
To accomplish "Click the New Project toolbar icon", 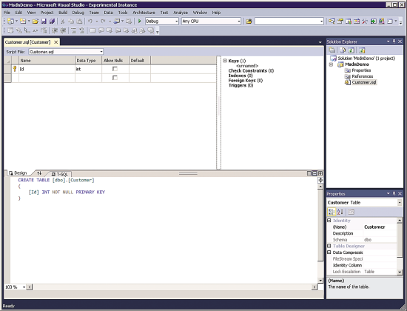I will click(x=10, y=21).
